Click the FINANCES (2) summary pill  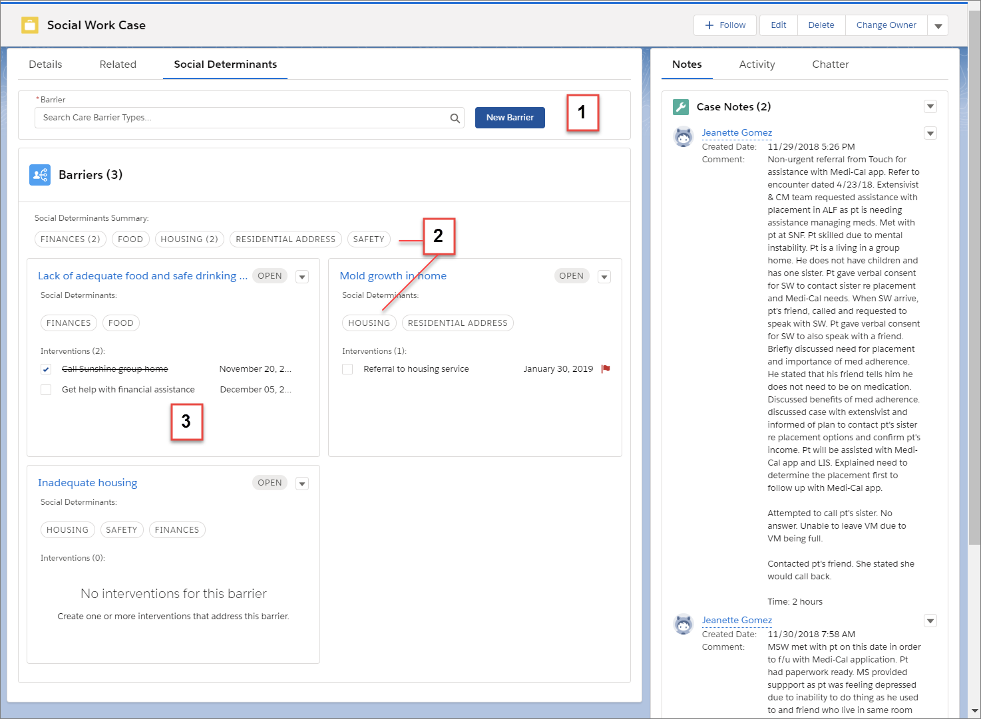[71, 239]
